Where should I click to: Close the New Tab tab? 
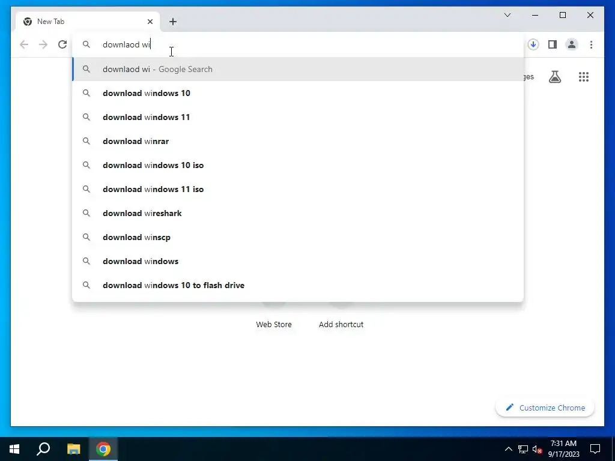tap(150, 22)
